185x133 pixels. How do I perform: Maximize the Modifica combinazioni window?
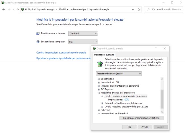(172, 3)
